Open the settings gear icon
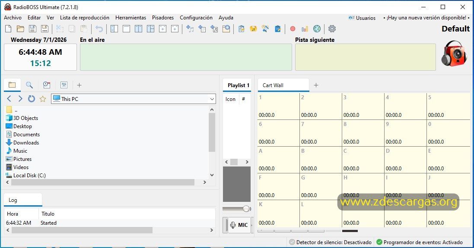474x248 pixels. click(332, 28)
